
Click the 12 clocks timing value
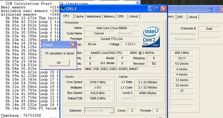pyautogui.click(x=182, y=80)
